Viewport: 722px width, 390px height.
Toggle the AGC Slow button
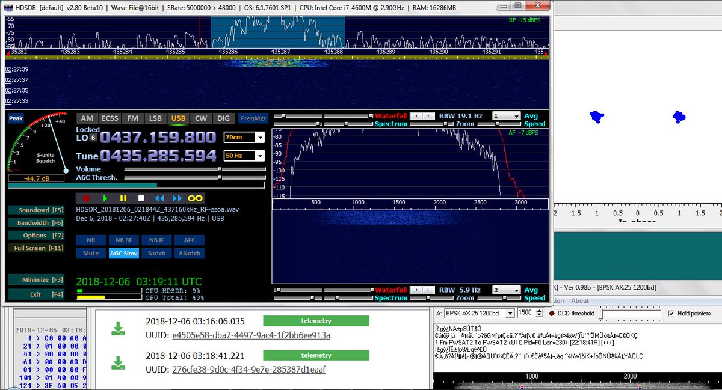click(123, 254)
